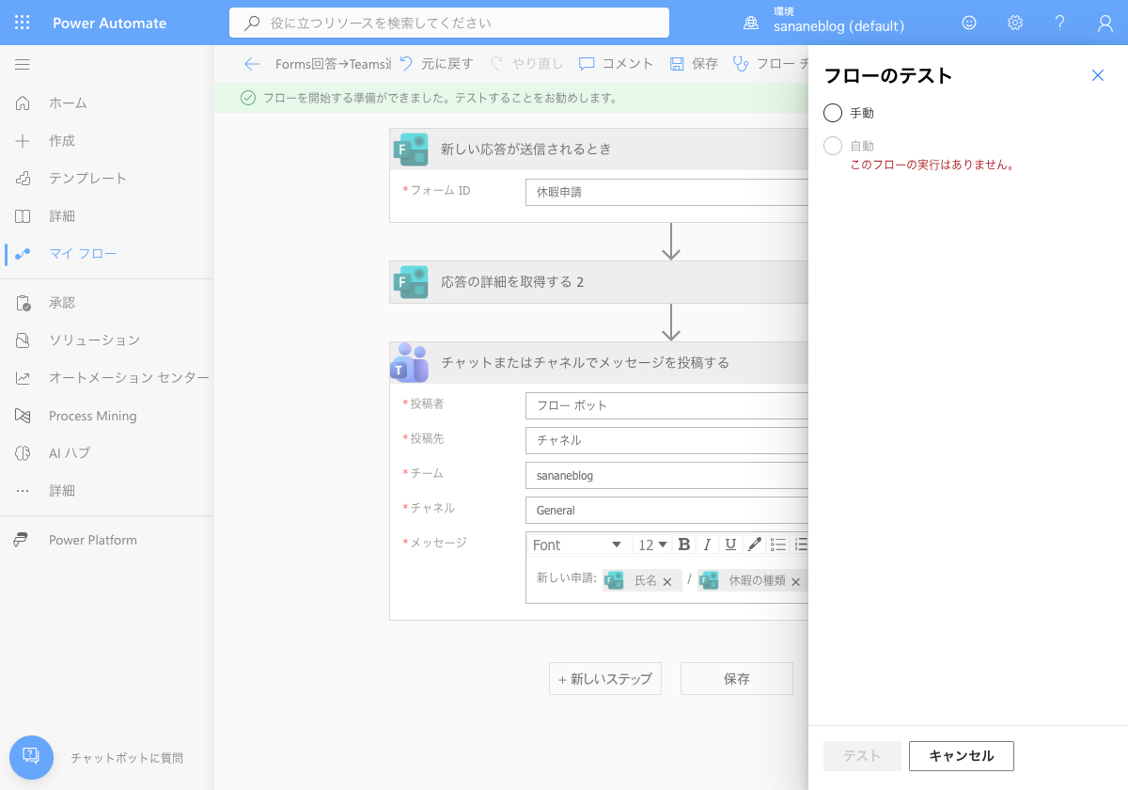
Task: Click やり直し redo button
Action: tap(526, 64)
